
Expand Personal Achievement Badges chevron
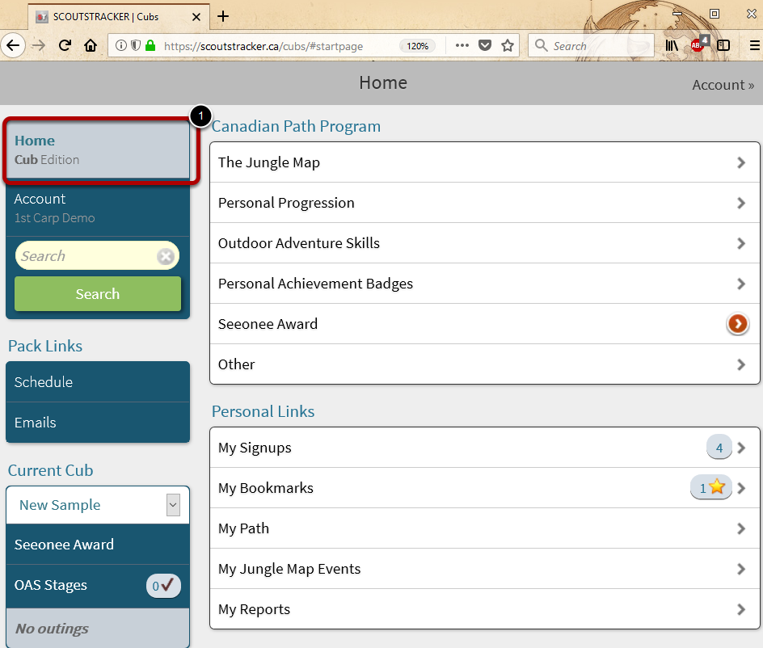pos(740,284)
